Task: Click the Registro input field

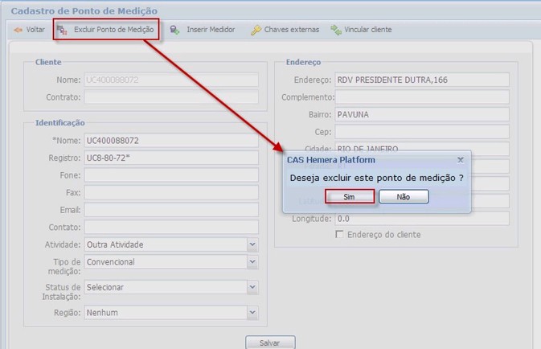Action: [x=170, y=158]
